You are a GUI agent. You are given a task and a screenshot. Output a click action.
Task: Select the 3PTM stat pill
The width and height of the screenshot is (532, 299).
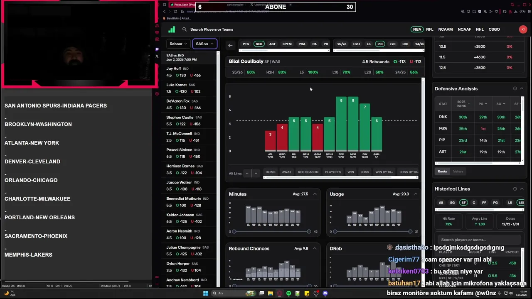pos(287,44)
